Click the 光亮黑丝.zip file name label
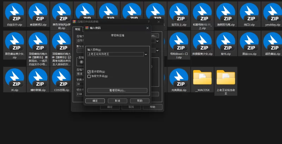This screenshot has height=144, width=282. pos(179,90)
